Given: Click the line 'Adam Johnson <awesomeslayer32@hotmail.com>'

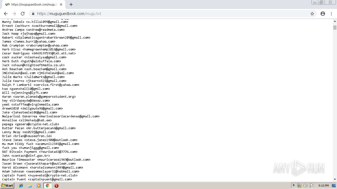Looking at the screenshot, I should tap(41, 171).
